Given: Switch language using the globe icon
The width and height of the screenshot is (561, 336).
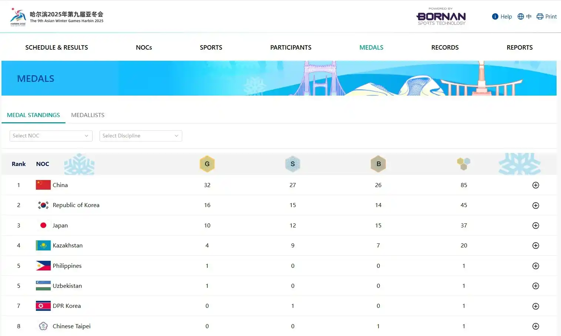Looking at the screenshot, I should pyautogui.click(x=521, y=16).
